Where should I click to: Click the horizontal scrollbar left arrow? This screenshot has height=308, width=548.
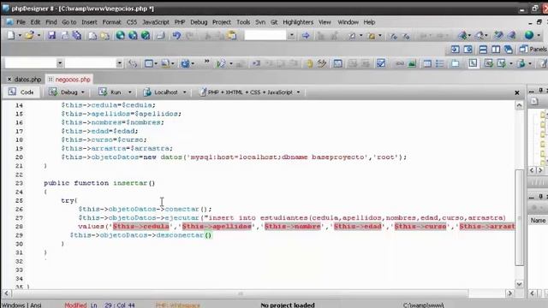tap(6, 293)
